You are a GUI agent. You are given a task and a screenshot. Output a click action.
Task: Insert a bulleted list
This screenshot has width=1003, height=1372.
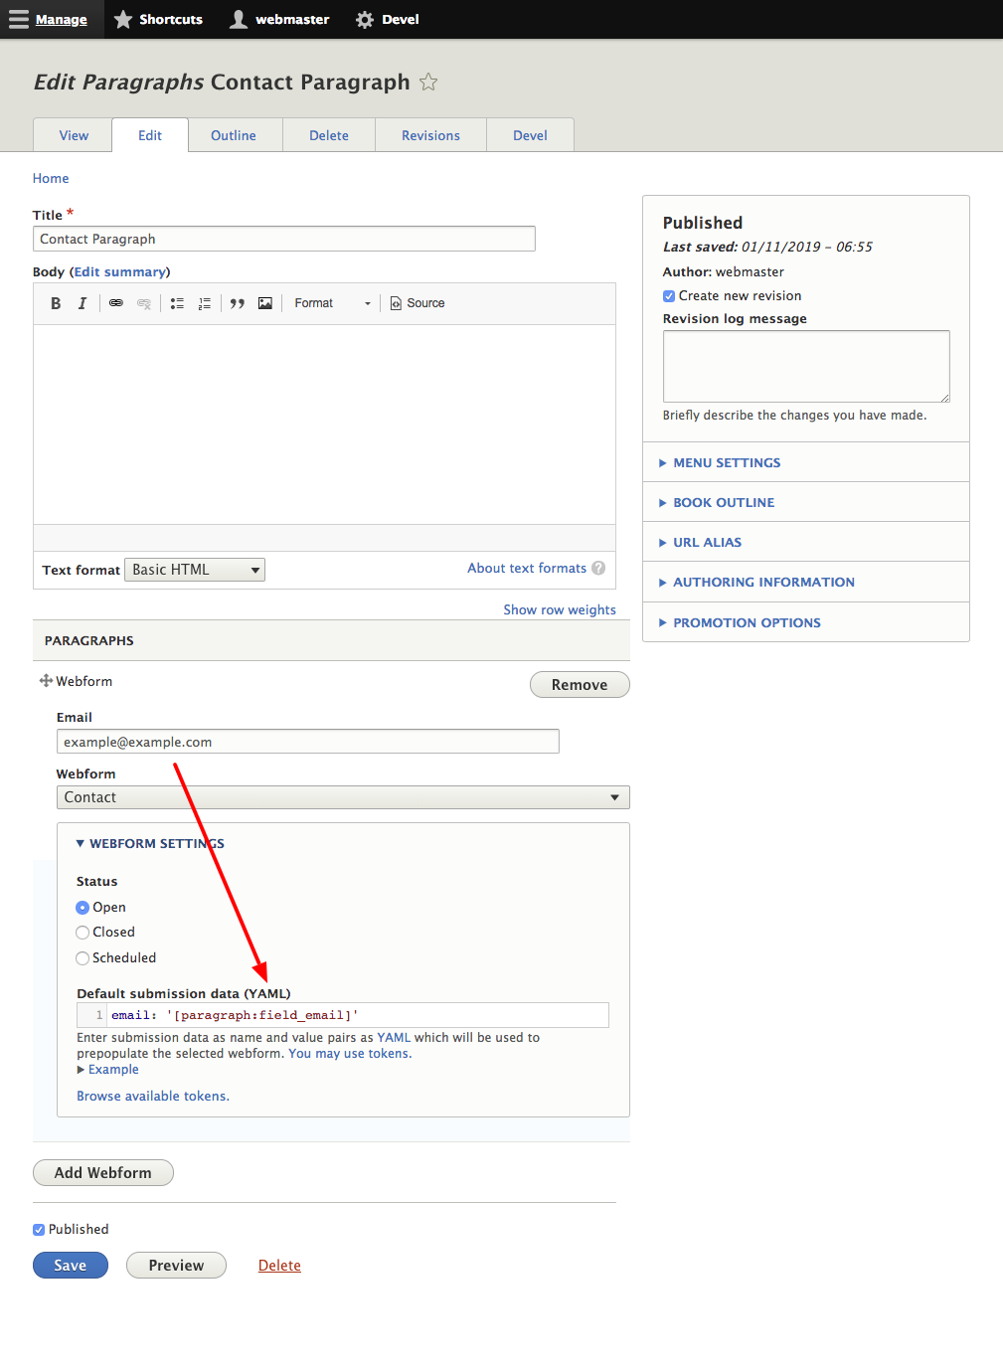tap(177, 303)
